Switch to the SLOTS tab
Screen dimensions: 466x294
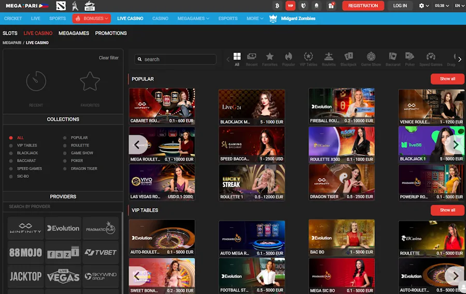(10, 33)
